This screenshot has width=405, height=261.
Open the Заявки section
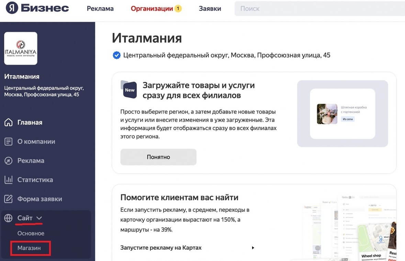tap(210, 9)
